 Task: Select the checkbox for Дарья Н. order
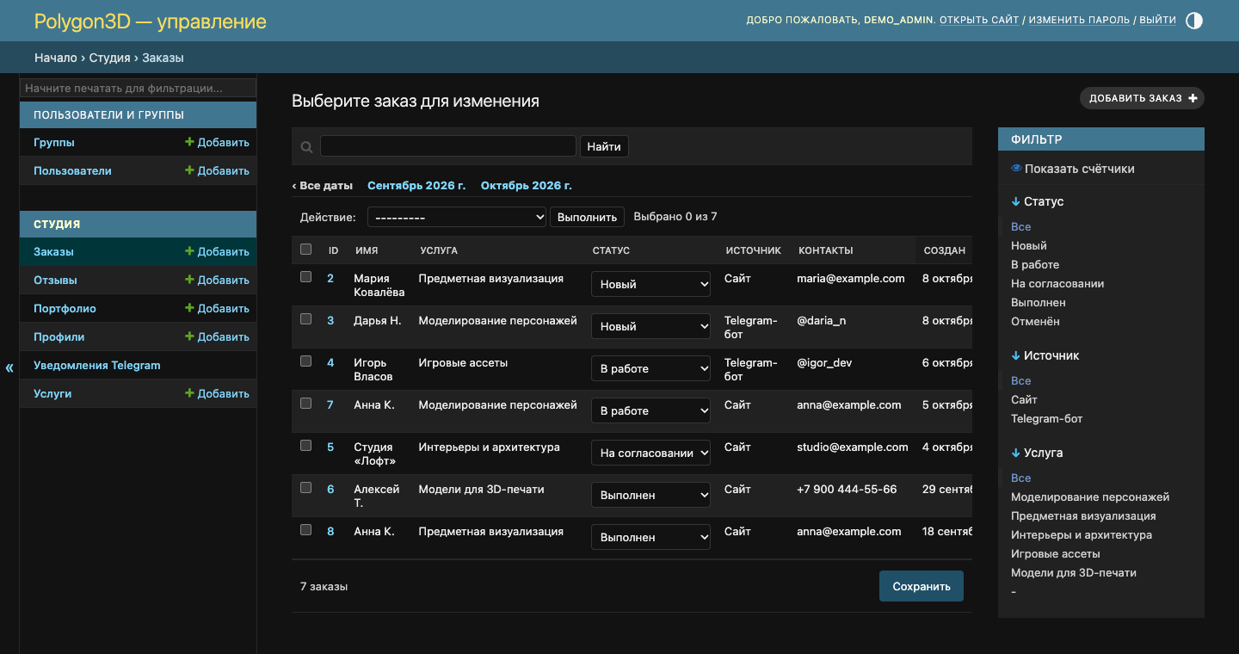(x=305, y=319)
